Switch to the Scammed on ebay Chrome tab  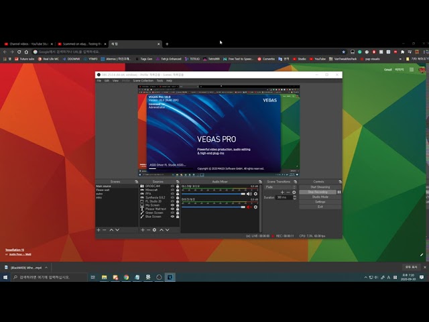click(x=82, y=44)
